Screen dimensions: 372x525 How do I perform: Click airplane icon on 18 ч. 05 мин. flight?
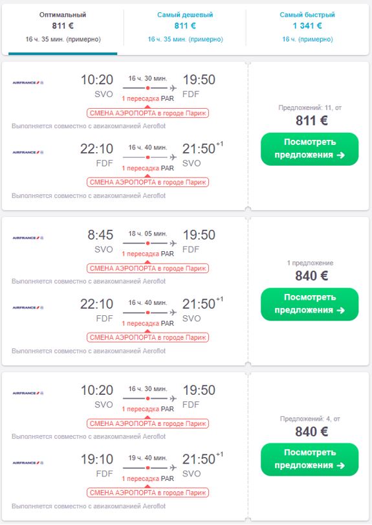[173, 243]
